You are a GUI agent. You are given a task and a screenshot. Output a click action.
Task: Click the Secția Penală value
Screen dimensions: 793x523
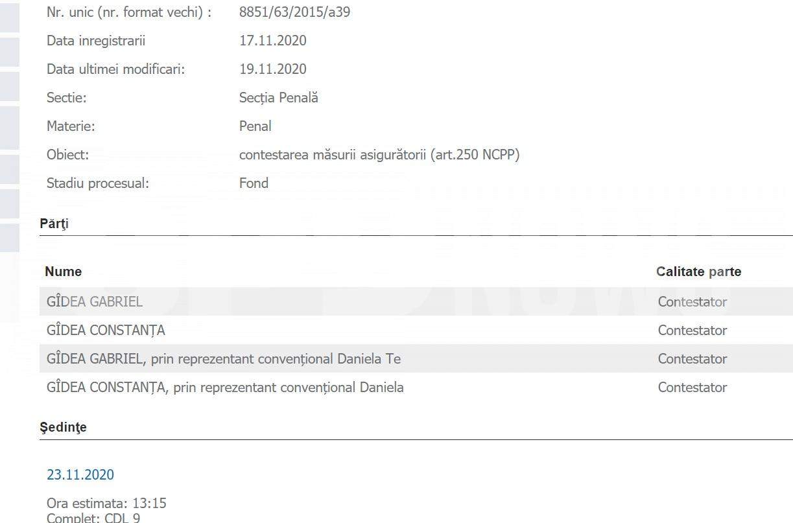click(279, 97)
